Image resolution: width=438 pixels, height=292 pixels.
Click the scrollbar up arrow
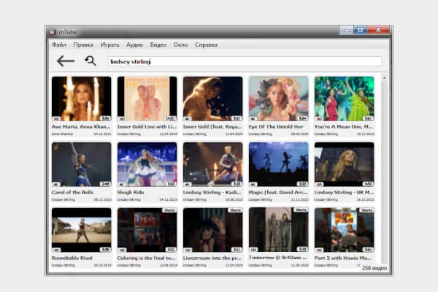click(385, 78)
